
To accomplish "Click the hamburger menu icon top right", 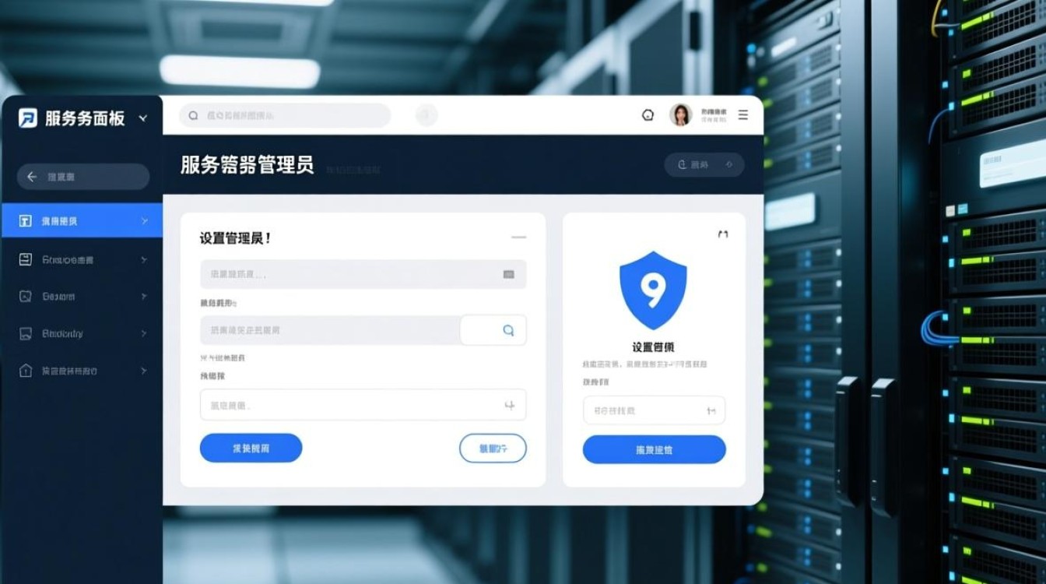I will point(743,114).
